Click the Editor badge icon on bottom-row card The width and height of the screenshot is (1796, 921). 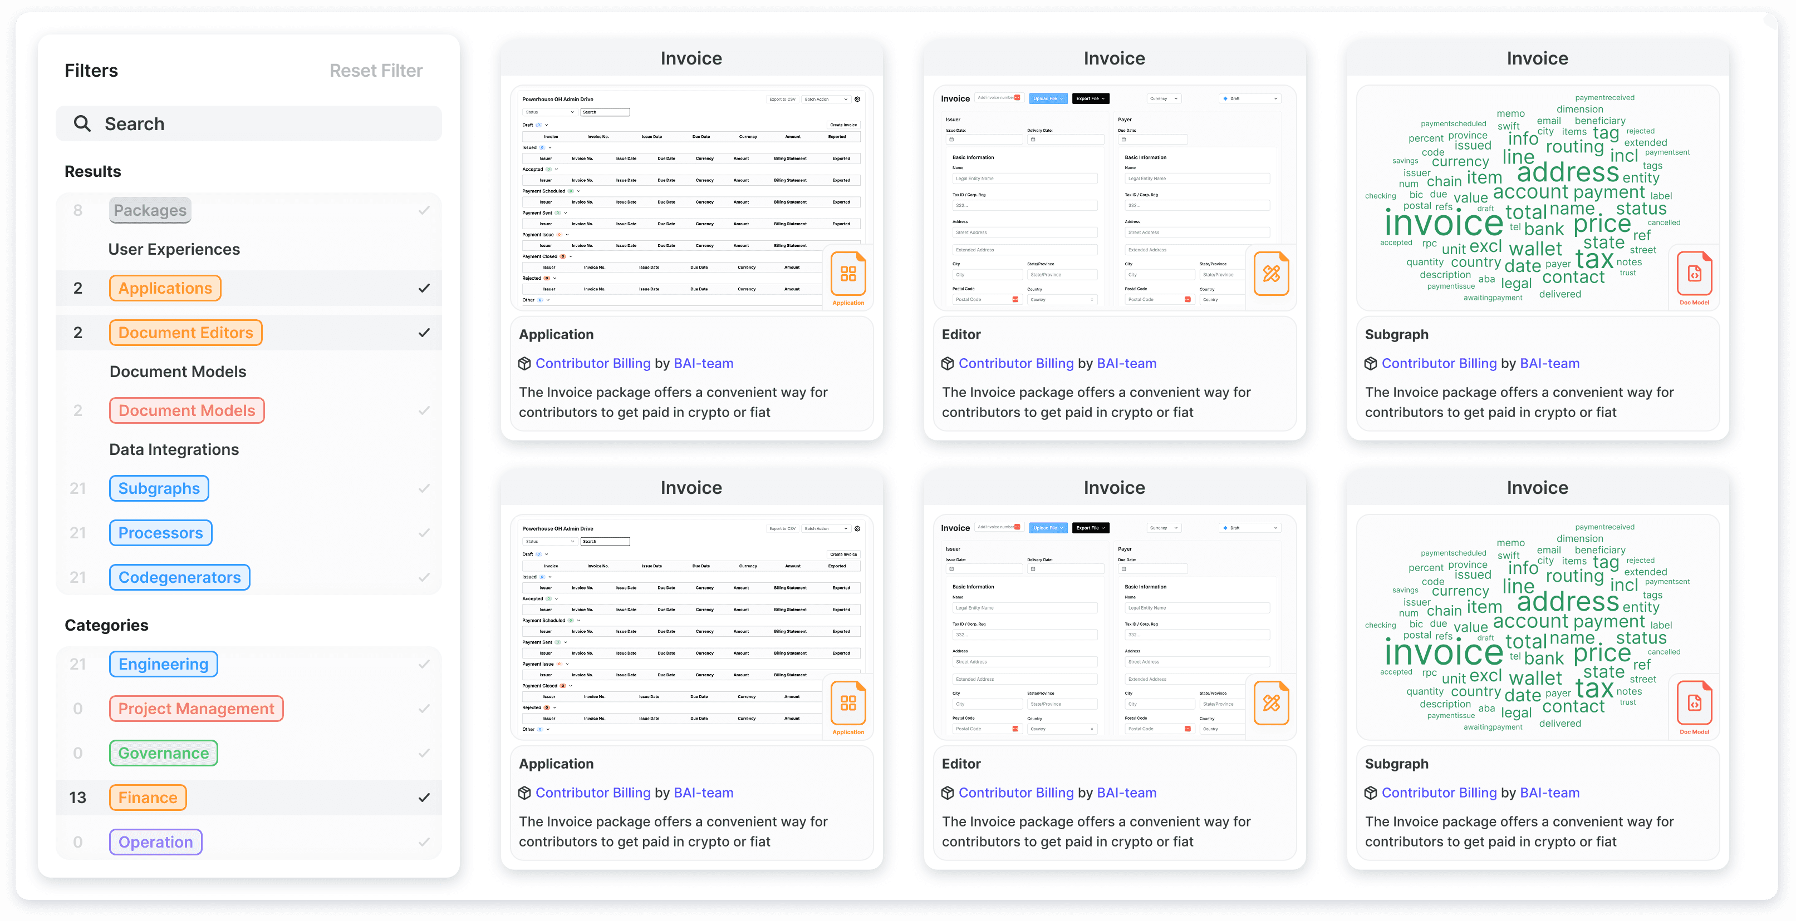pyautogui.click(x=1270, y=703)
